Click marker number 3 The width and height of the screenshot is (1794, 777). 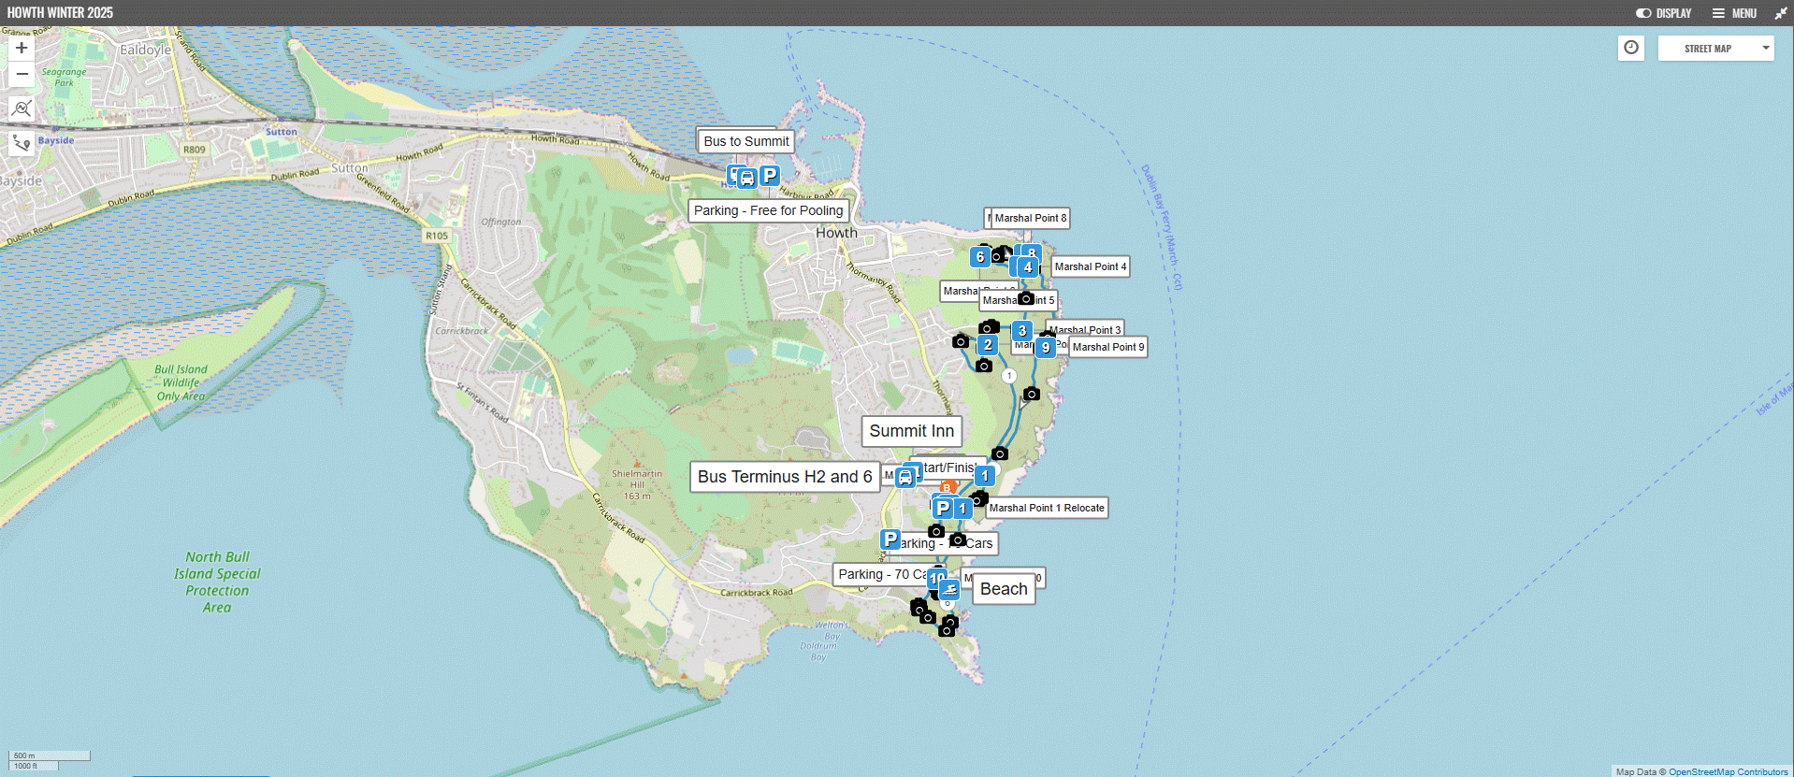tap(1022, 331)
